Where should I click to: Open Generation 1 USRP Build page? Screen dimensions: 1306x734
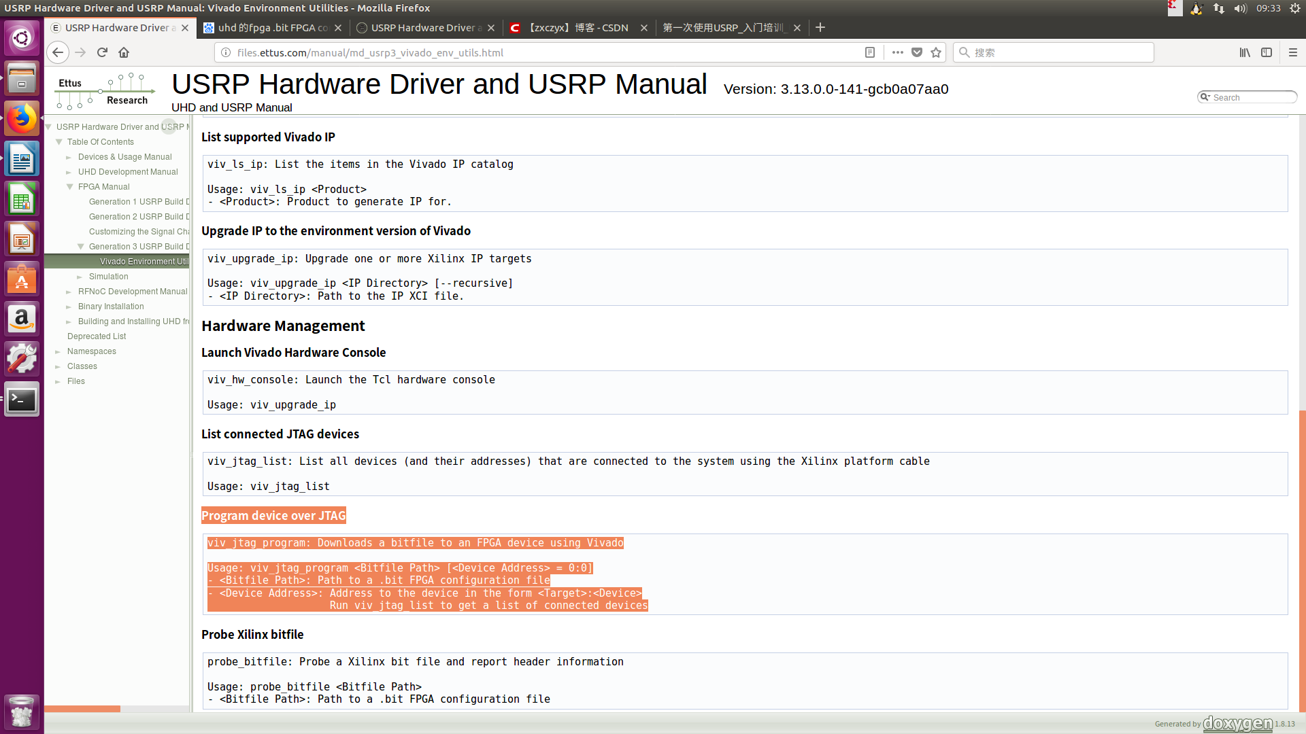[x=139, y=202]
